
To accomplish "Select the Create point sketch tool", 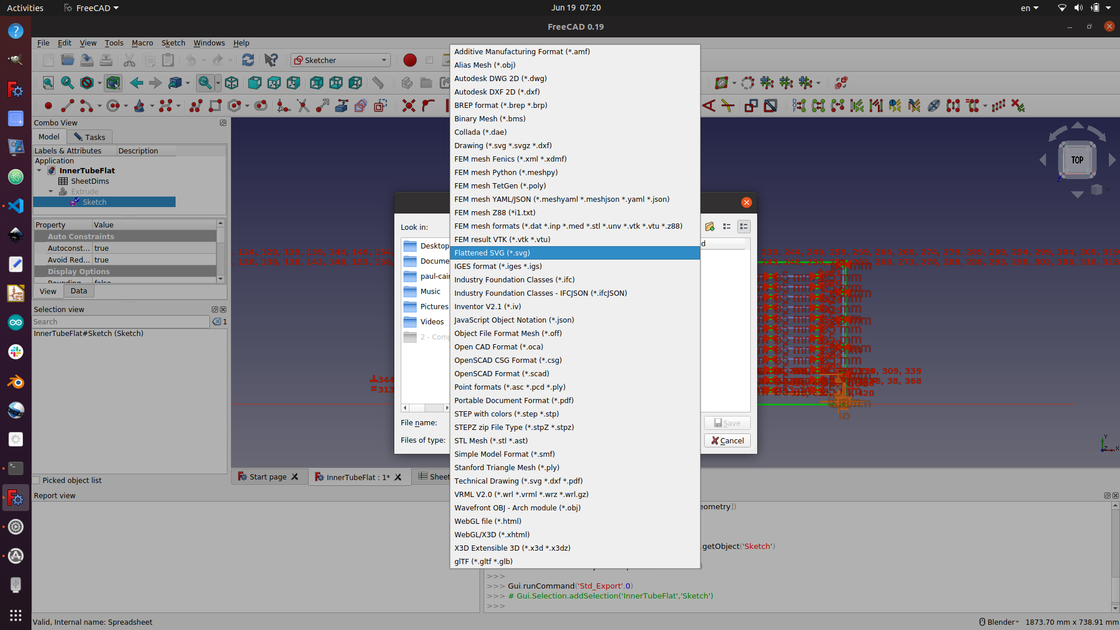I will 48,106.
